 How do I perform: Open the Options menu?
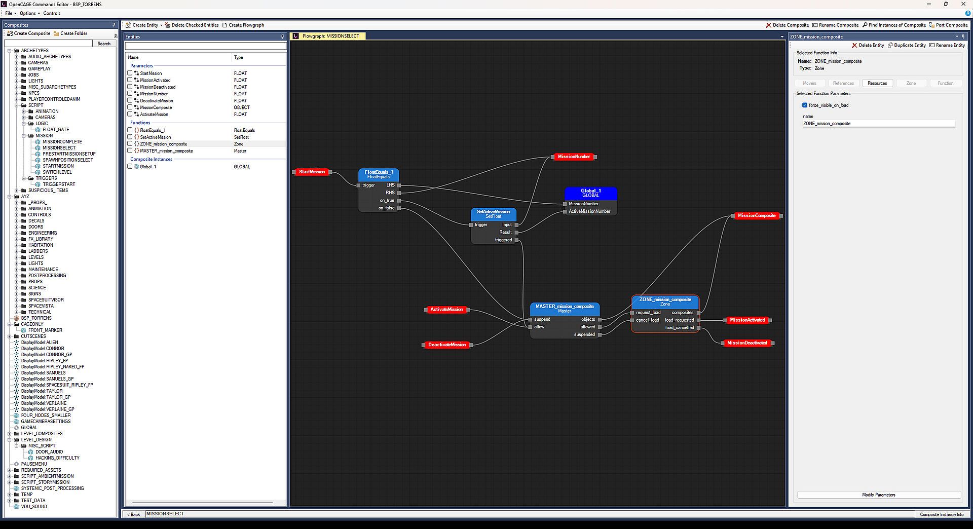click(x=29, y=13)
